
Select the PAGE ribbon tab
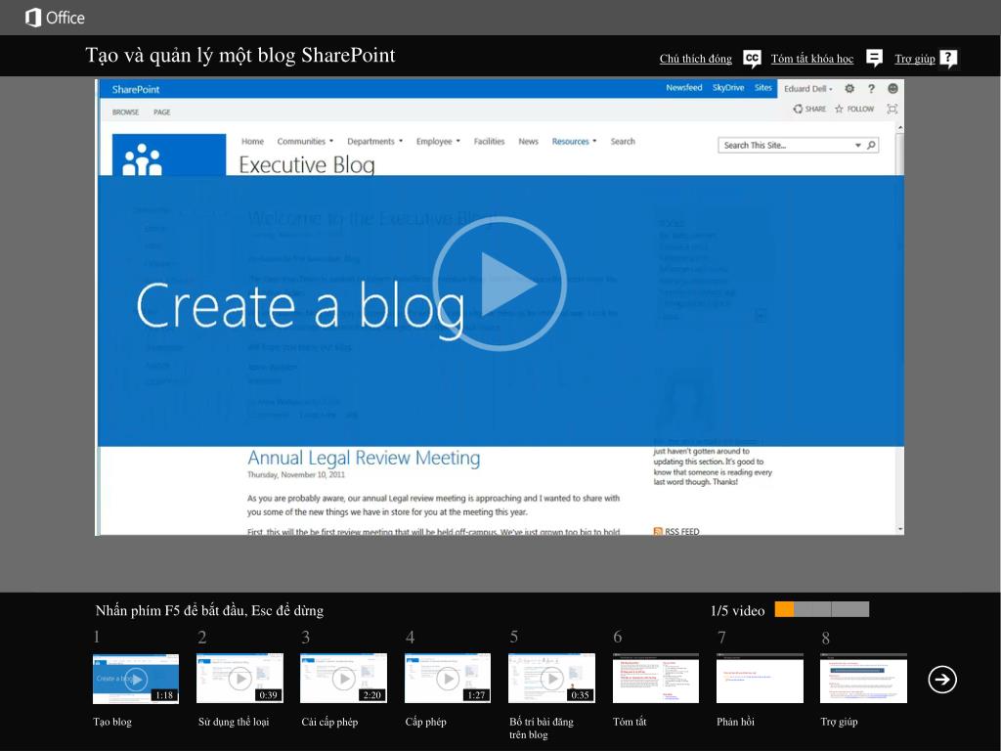(161, 112)
